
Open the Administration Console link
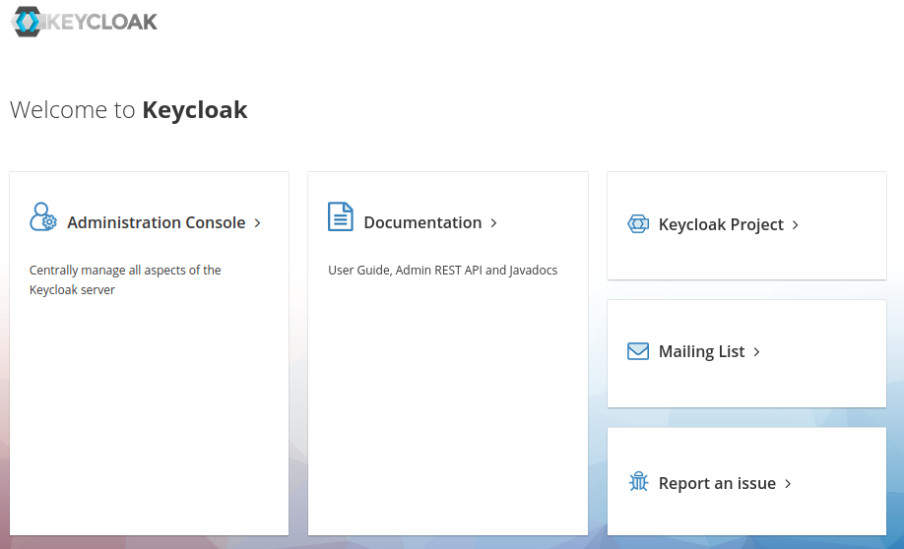point(157,222)
